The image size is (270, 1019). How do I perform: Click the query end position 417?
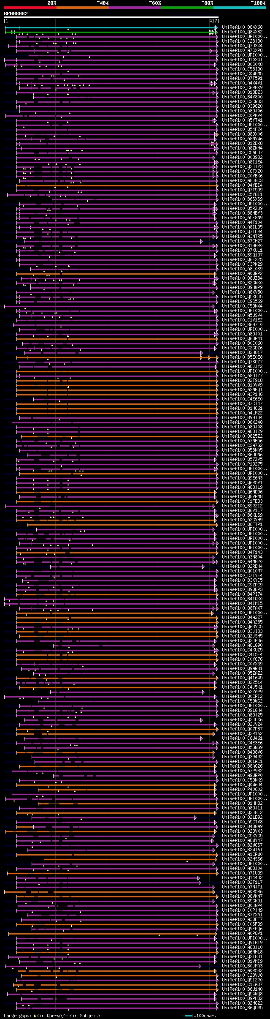213,21
